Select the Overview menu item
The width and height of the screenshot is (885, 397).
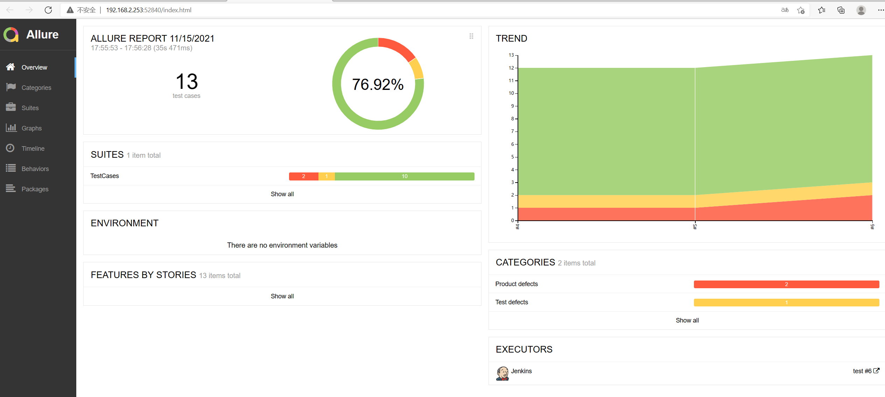pos(34,67)
